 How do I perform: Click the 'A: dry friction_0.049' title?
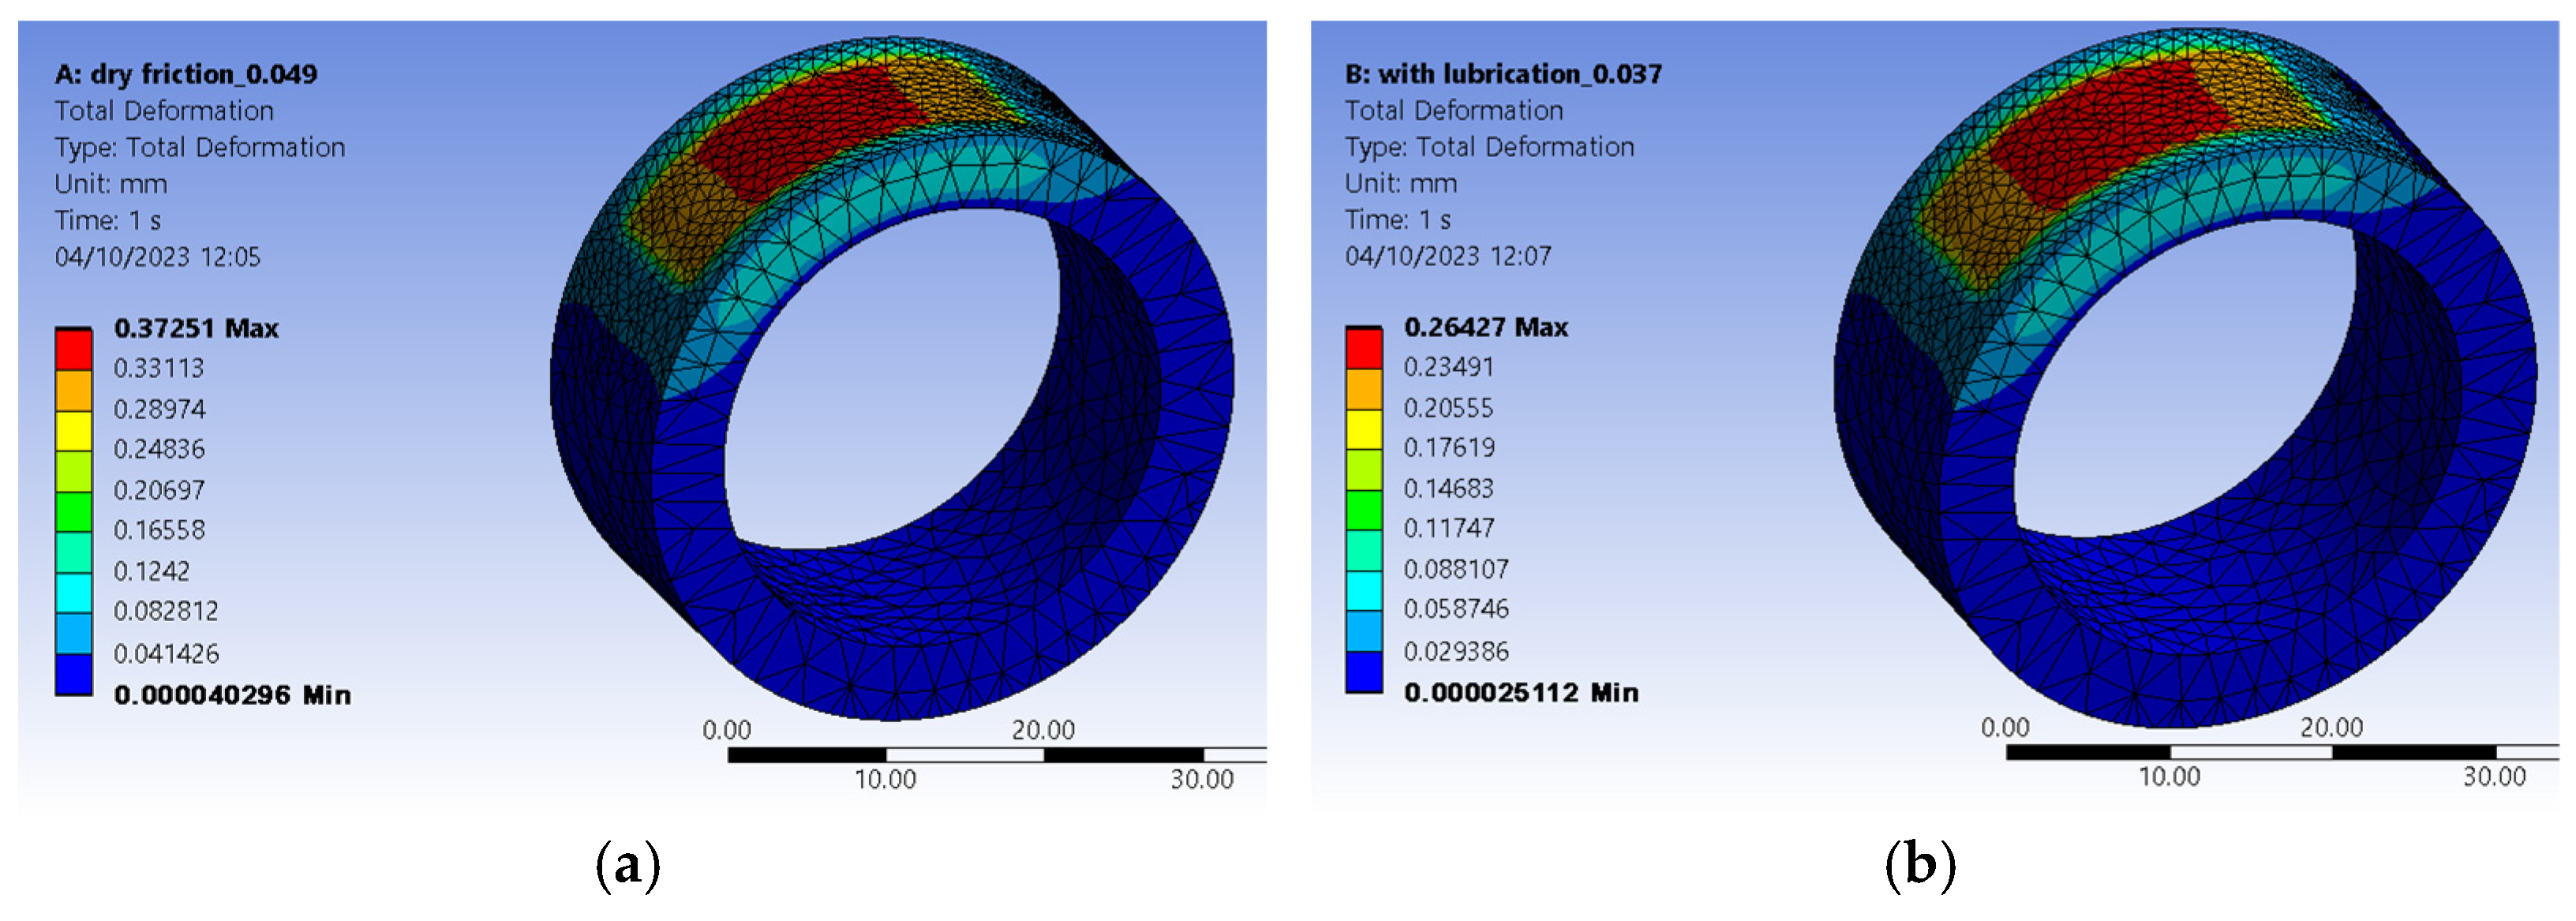(x=186, y=74)
